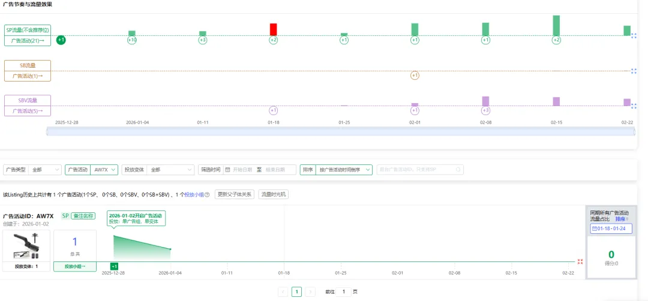Click the filled green +1 SP marker
648x301 pixels.
point(61,40)
